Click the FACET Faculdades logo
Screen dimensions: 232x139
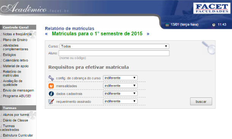coord(212,8)
